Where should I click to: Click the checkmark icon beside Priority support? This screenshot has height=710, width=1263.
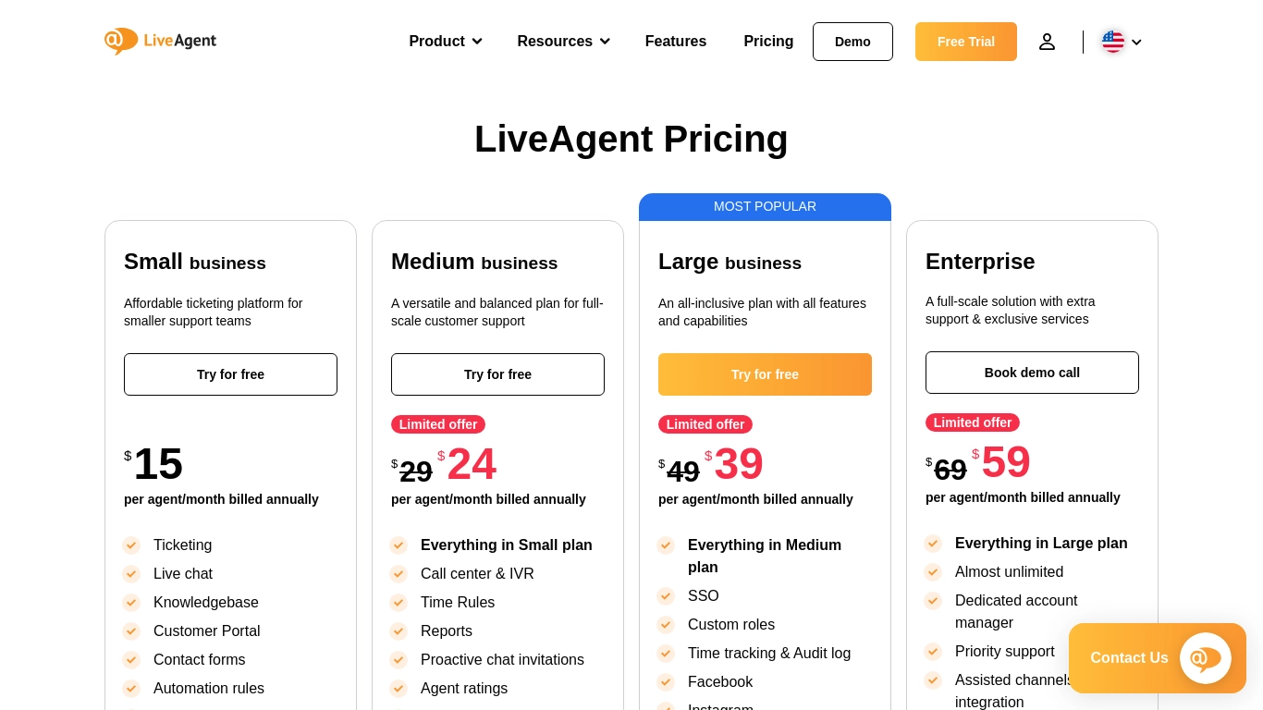click(x=933, y=652)
